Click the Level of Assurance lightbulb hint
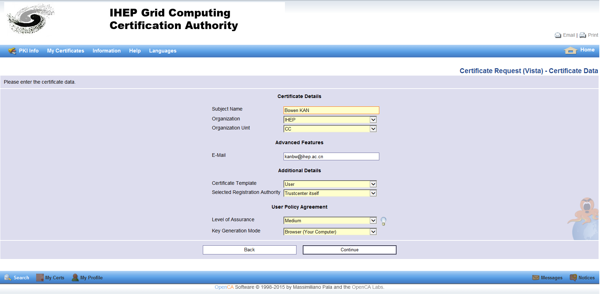The image size is (600, 294). pos(384,221)
